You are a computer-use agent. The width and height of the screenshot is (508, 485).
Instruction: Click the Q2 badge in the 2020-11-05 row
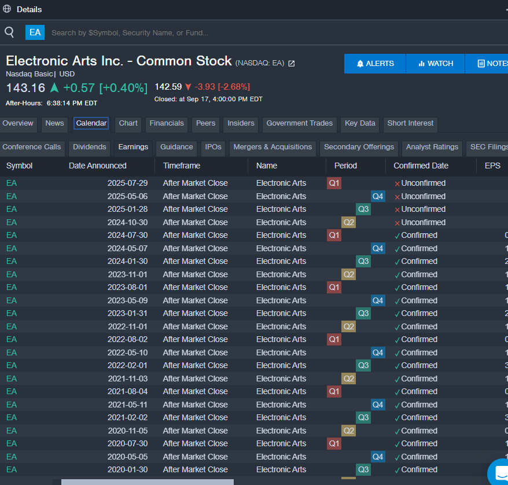point(349,431)
